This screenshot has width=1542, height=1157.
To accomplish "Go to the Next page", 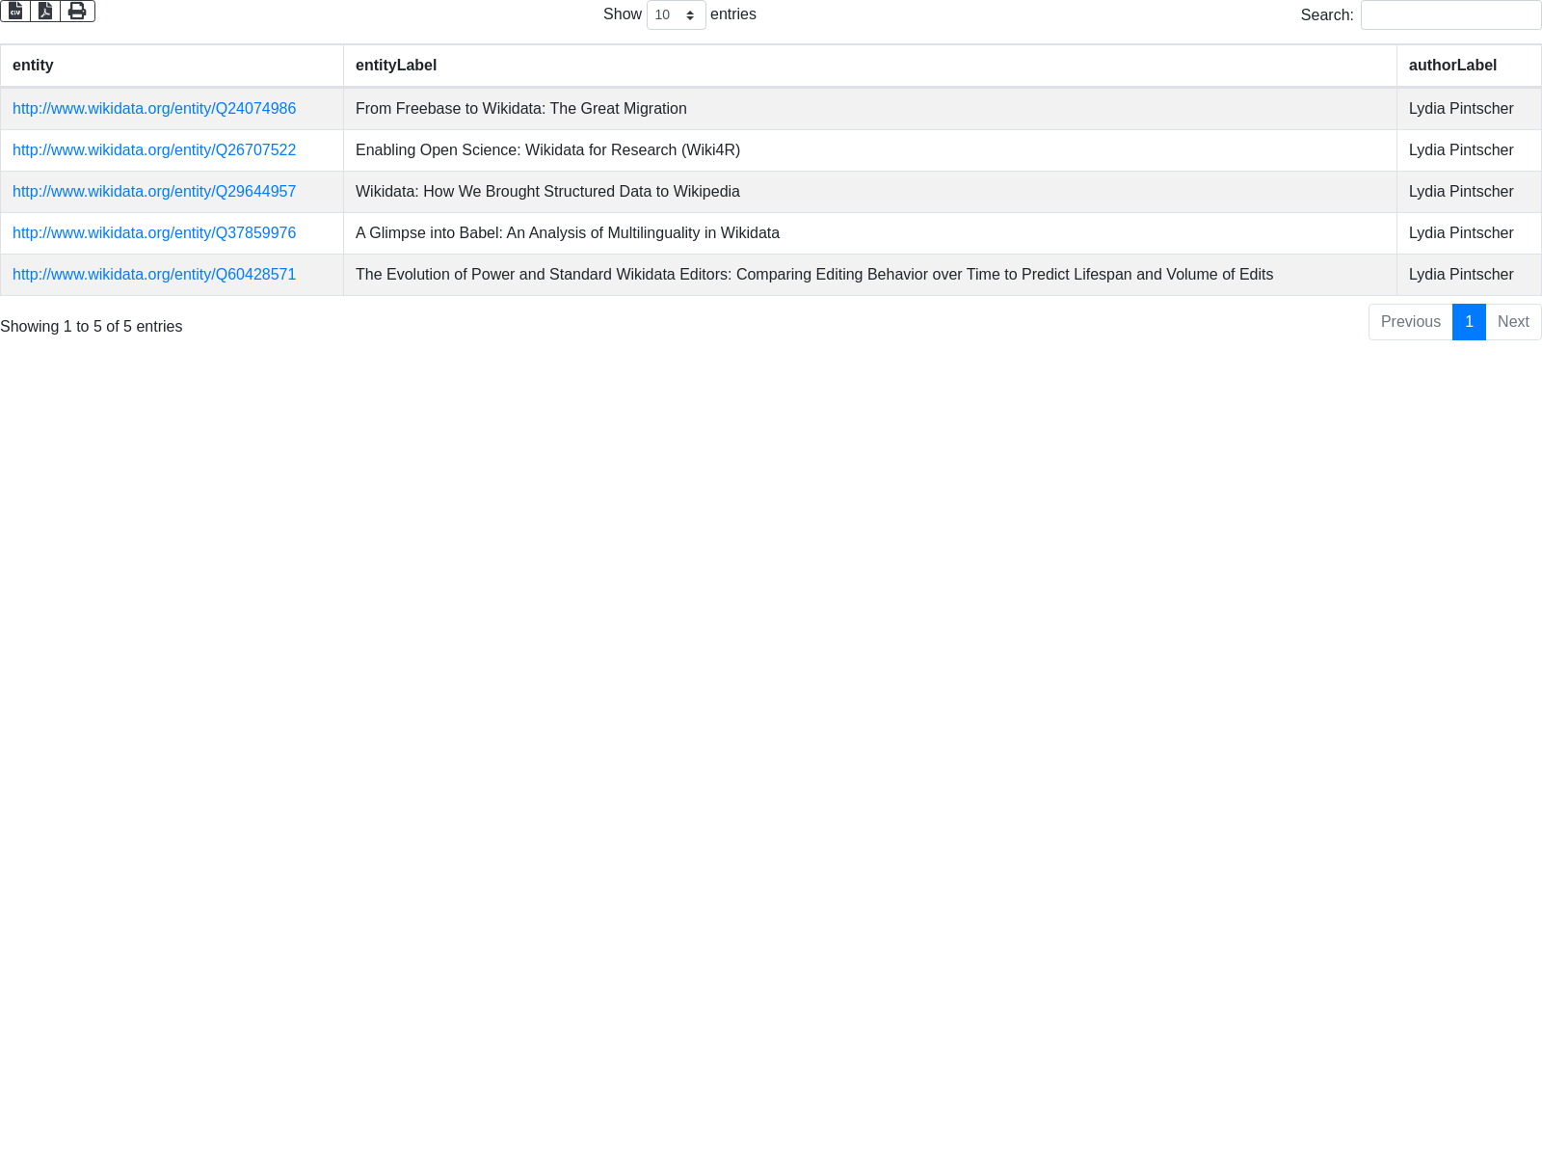I will pos(1513,322).
